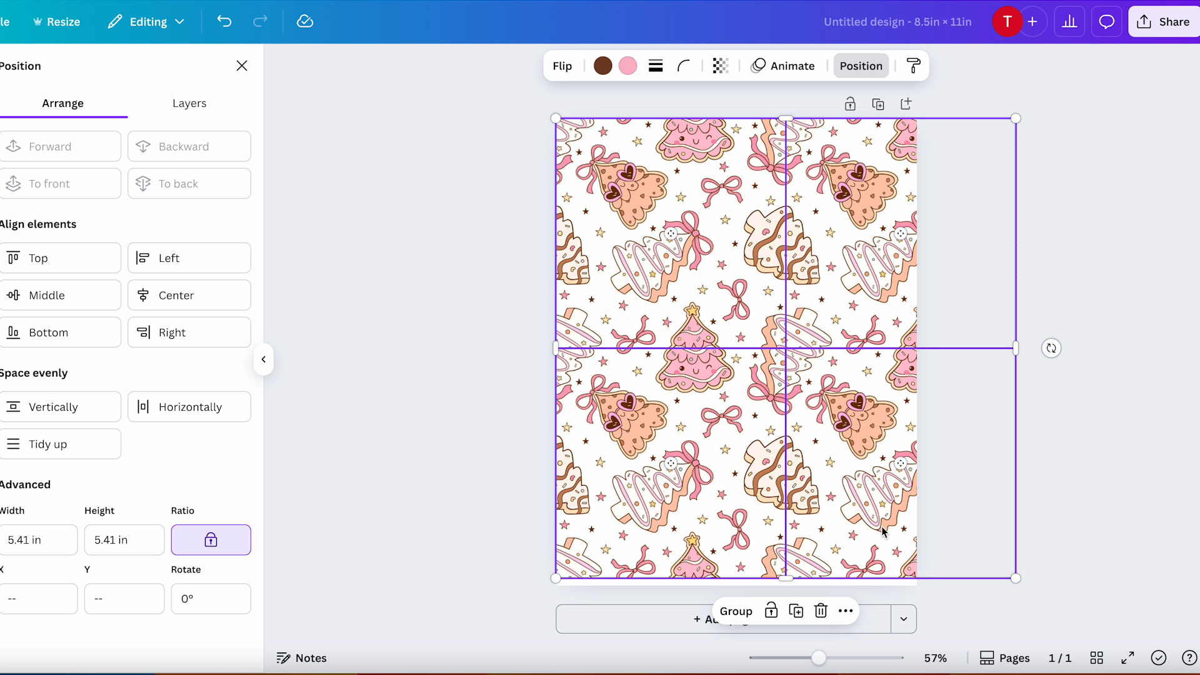Open the Editing mode dropdown
Image resolution: width=1200 pixels, height=675 pixels.
tap(146, 21)
